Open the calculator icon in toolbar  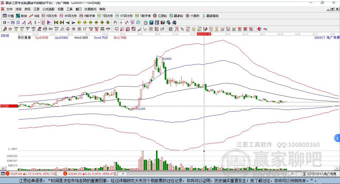[151, 23]
